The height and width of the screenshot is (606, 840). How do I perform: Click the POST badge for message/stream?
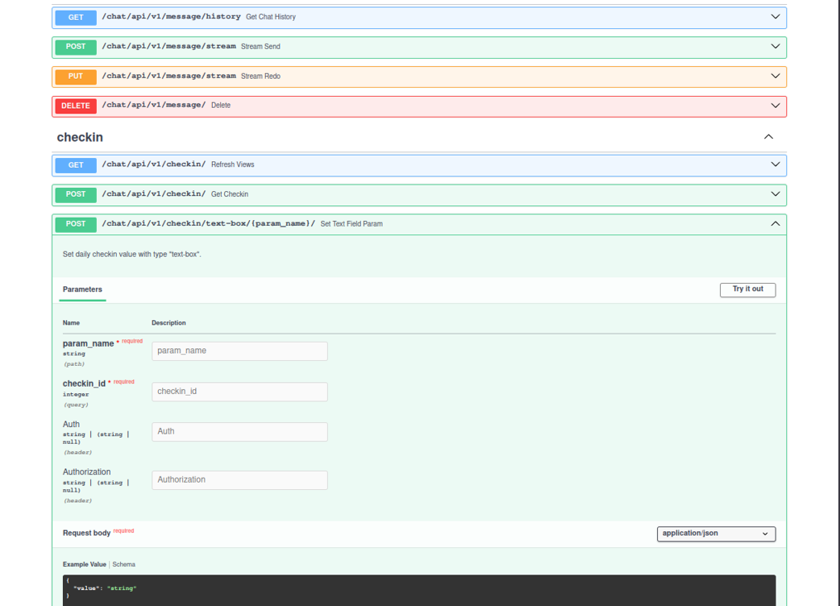click(x=76, y=47)
